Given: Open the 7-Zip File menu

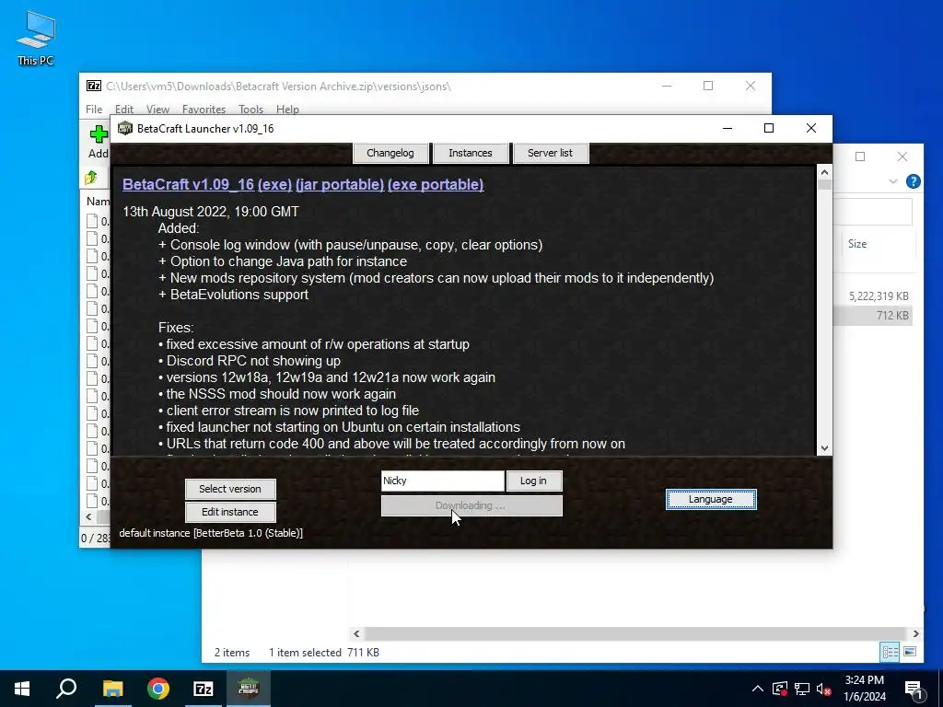Looking at the screenshot, I should point(94,110).
